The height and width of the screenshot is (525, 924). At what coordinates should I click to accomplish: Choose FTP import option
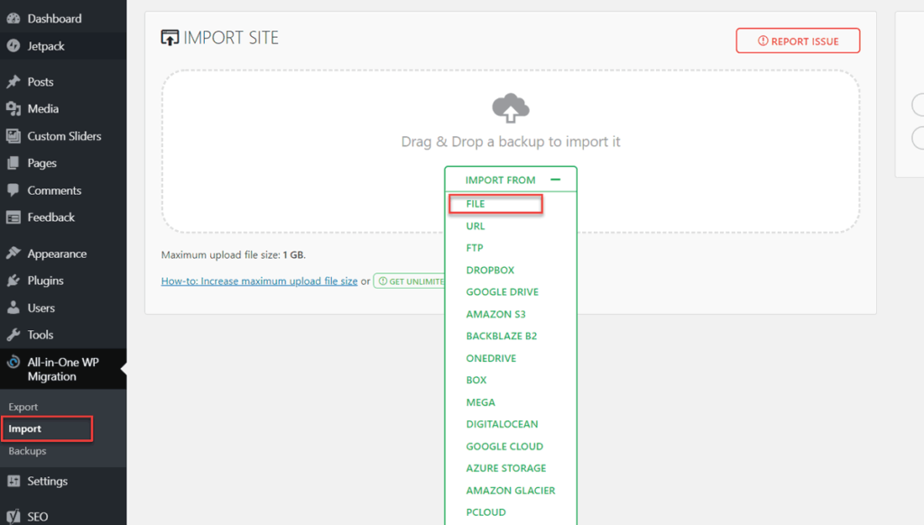[475, 247]
